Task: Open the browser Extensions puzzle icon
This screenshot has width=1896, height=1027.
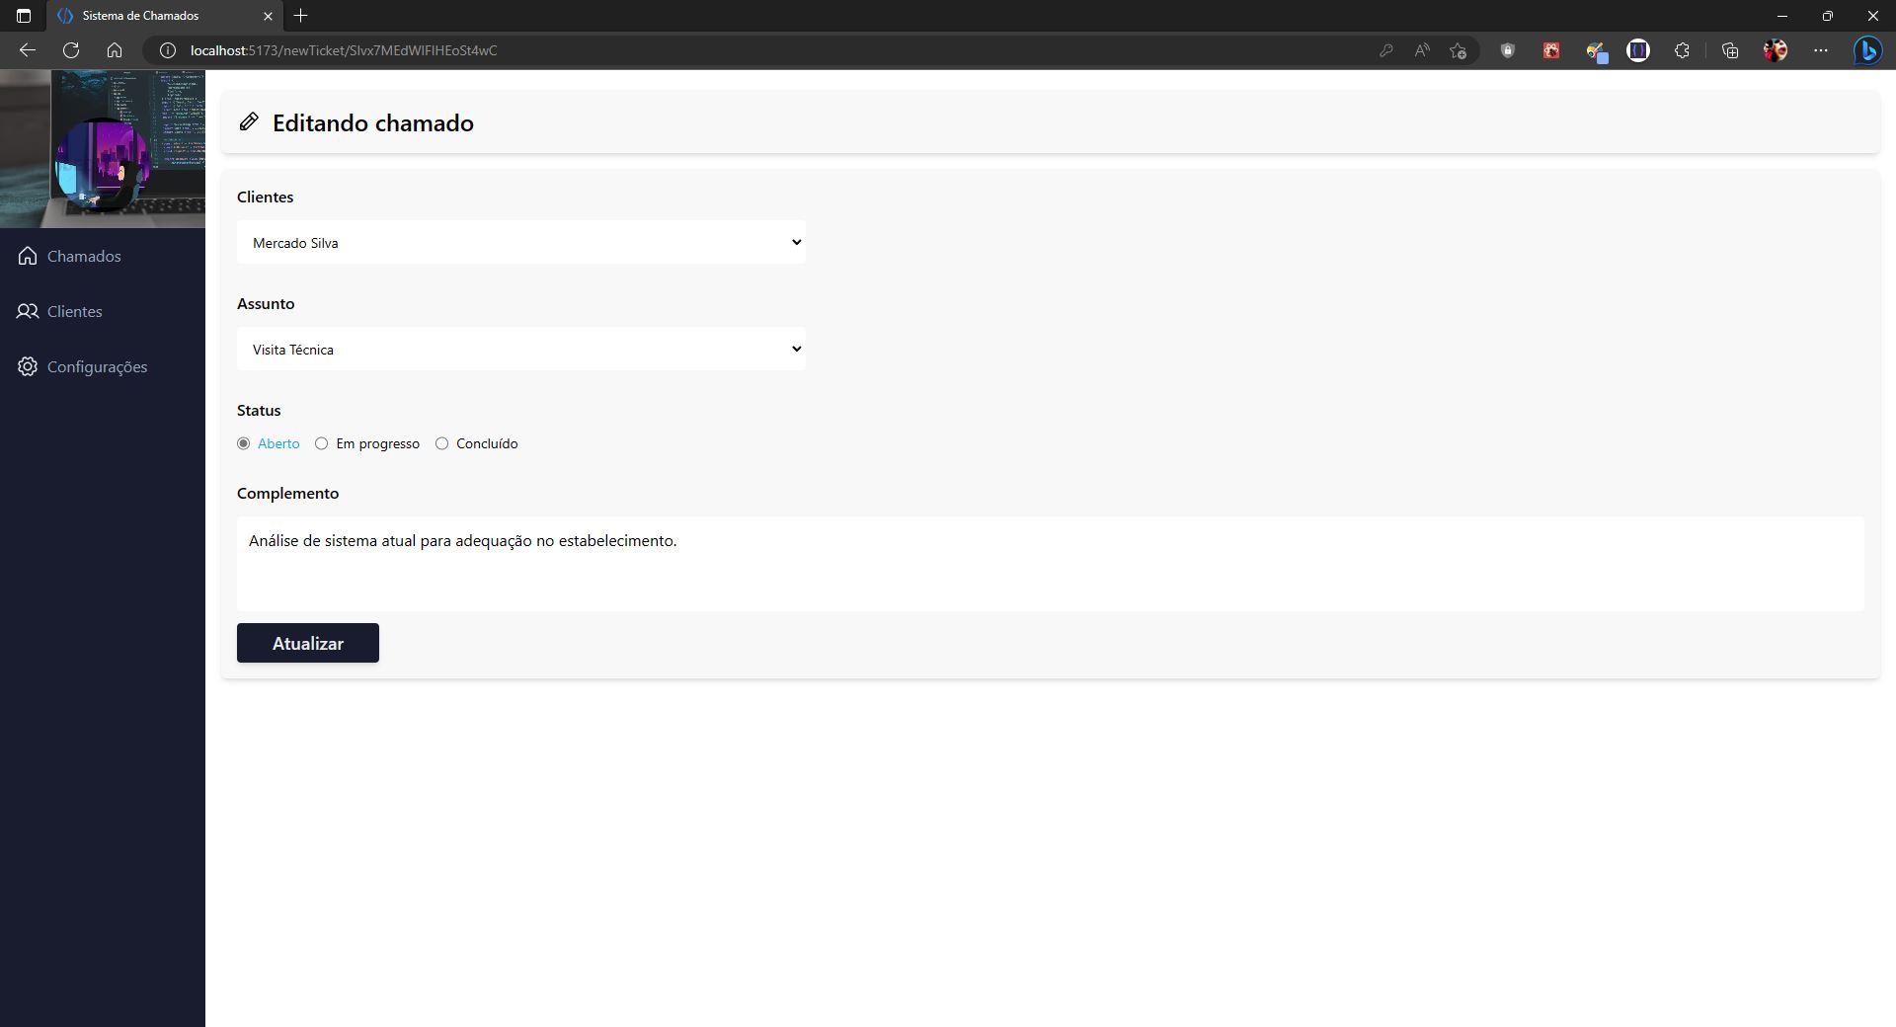Action: click(x=1683, y=50)
